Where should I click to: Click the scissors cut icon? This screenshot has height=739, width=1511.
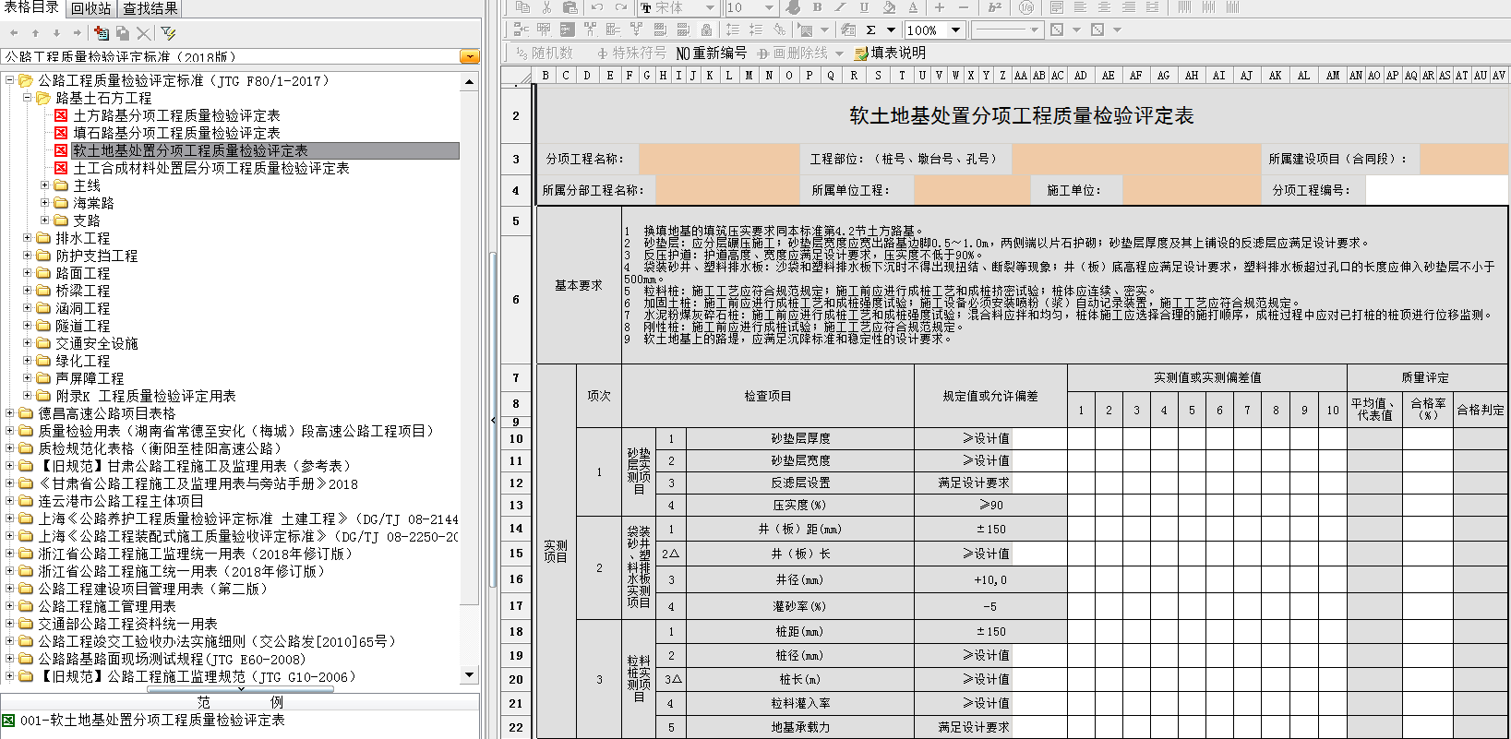[x=546, y=7]
